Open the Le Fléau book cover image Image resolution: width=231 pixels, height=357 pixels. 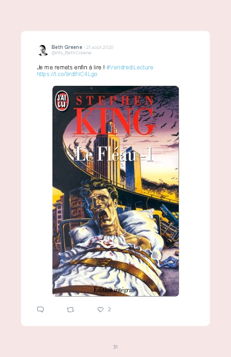click(115, 191)
